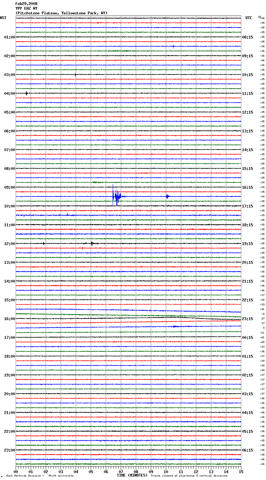Click the 11:15 UTC time label
The image size is (266, 480).
[x=248, y=94]
